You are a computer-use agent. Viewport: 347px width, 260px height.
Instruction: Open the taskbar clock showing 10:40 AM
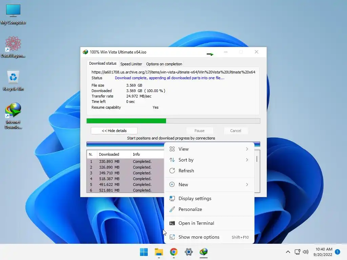[323, 252]
